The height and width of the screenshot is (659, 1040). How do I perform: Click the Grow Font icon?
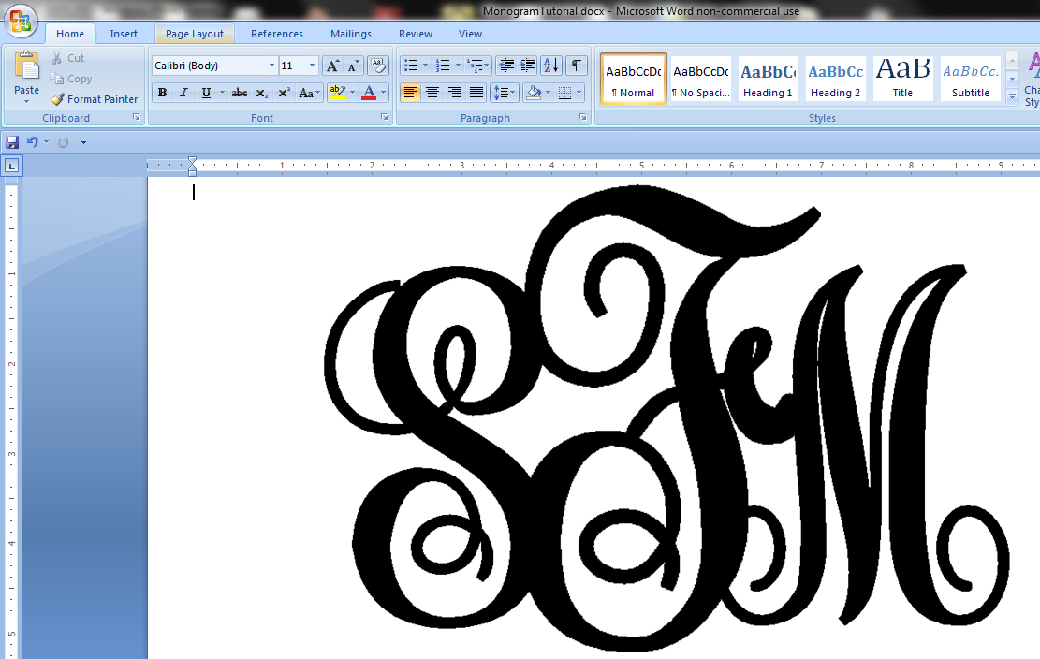[332, 66]
